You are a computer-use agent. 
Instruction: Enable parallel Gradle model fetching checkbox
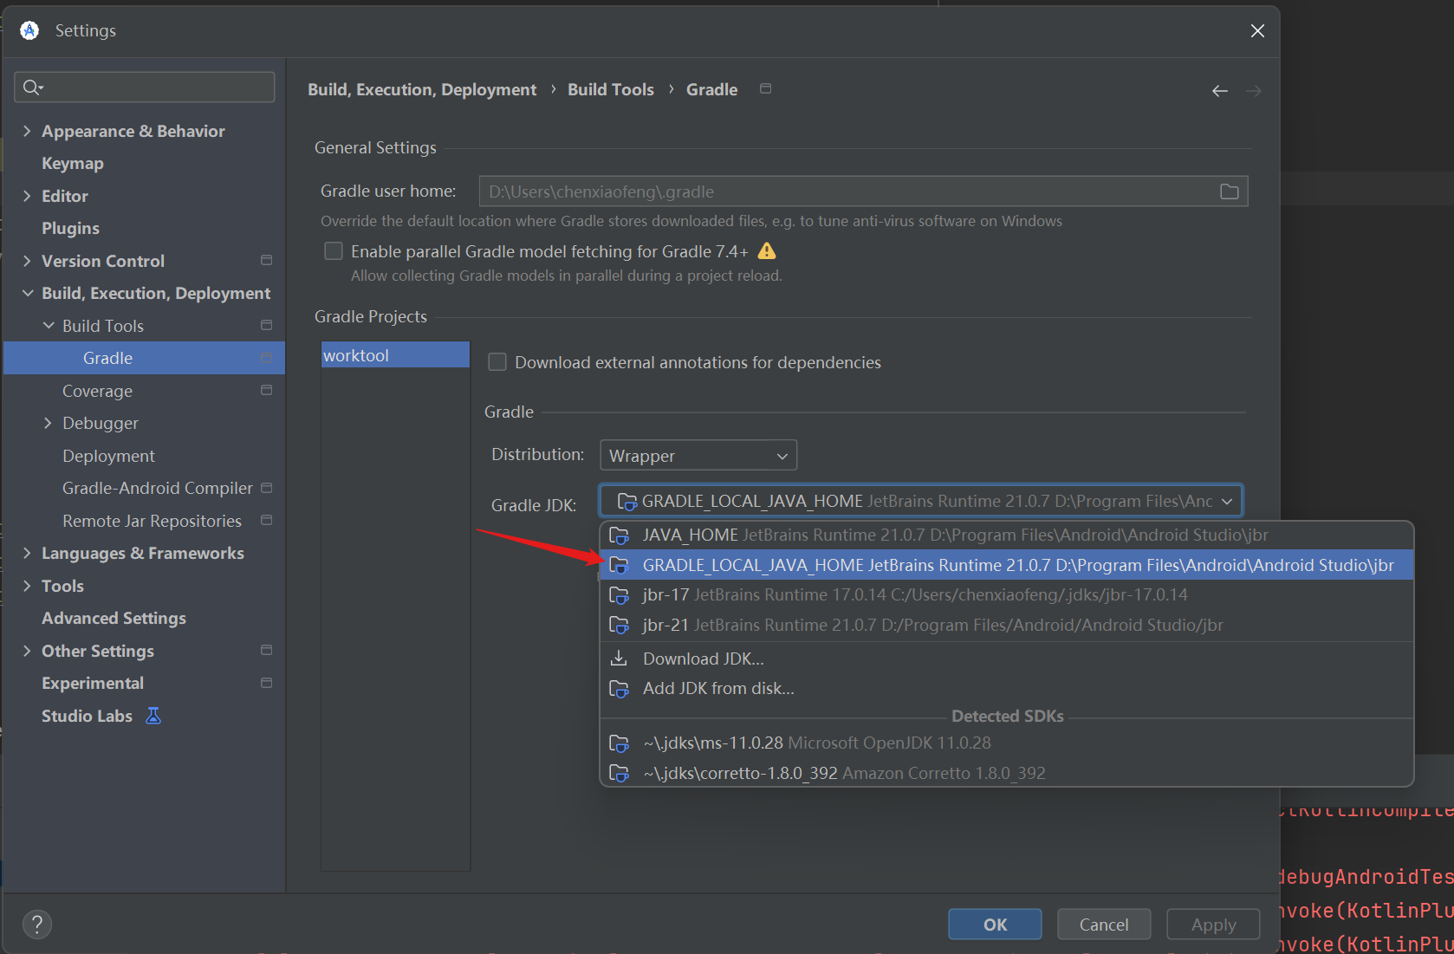(x=334, y=251)
